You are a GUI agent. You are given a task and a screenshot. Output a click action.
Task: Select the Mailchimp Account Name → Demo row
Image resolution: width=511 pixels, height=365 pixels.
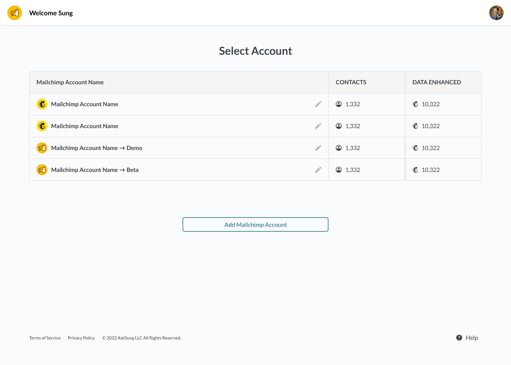[97, 148]
